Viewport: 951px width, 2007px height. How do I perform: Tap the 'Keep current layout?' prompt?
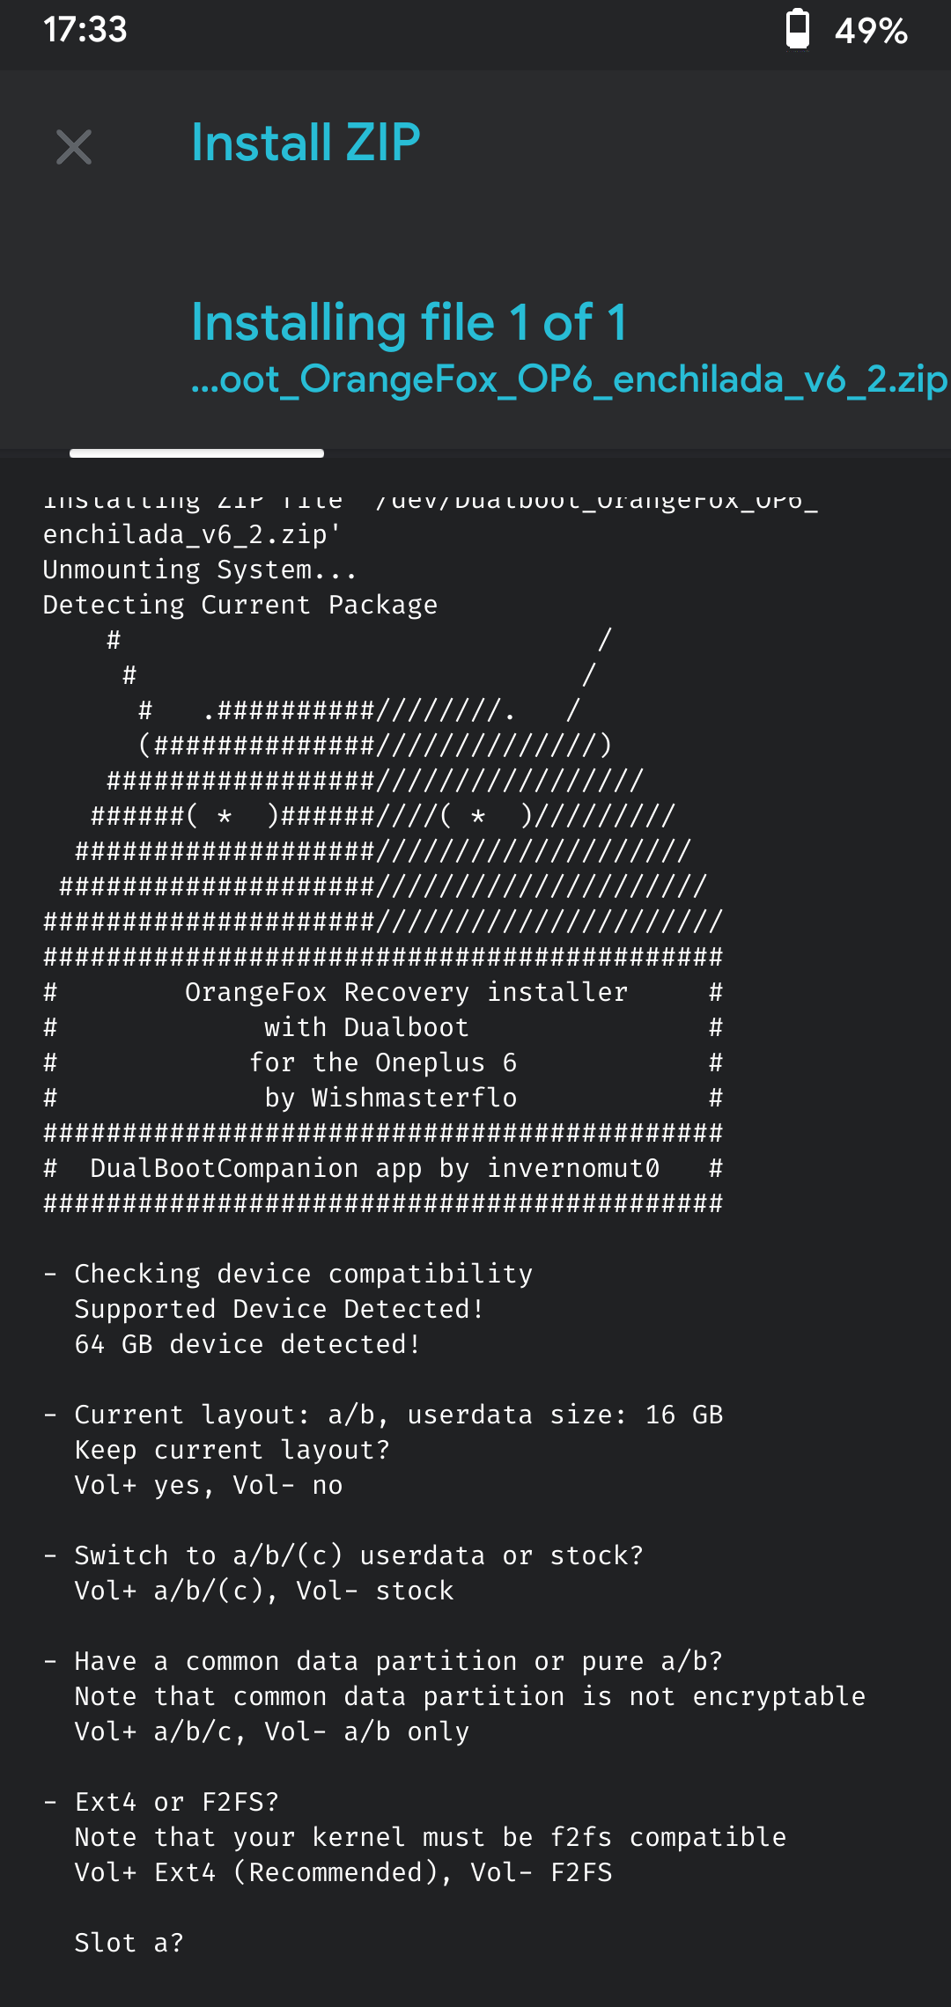click(232, 1450)
